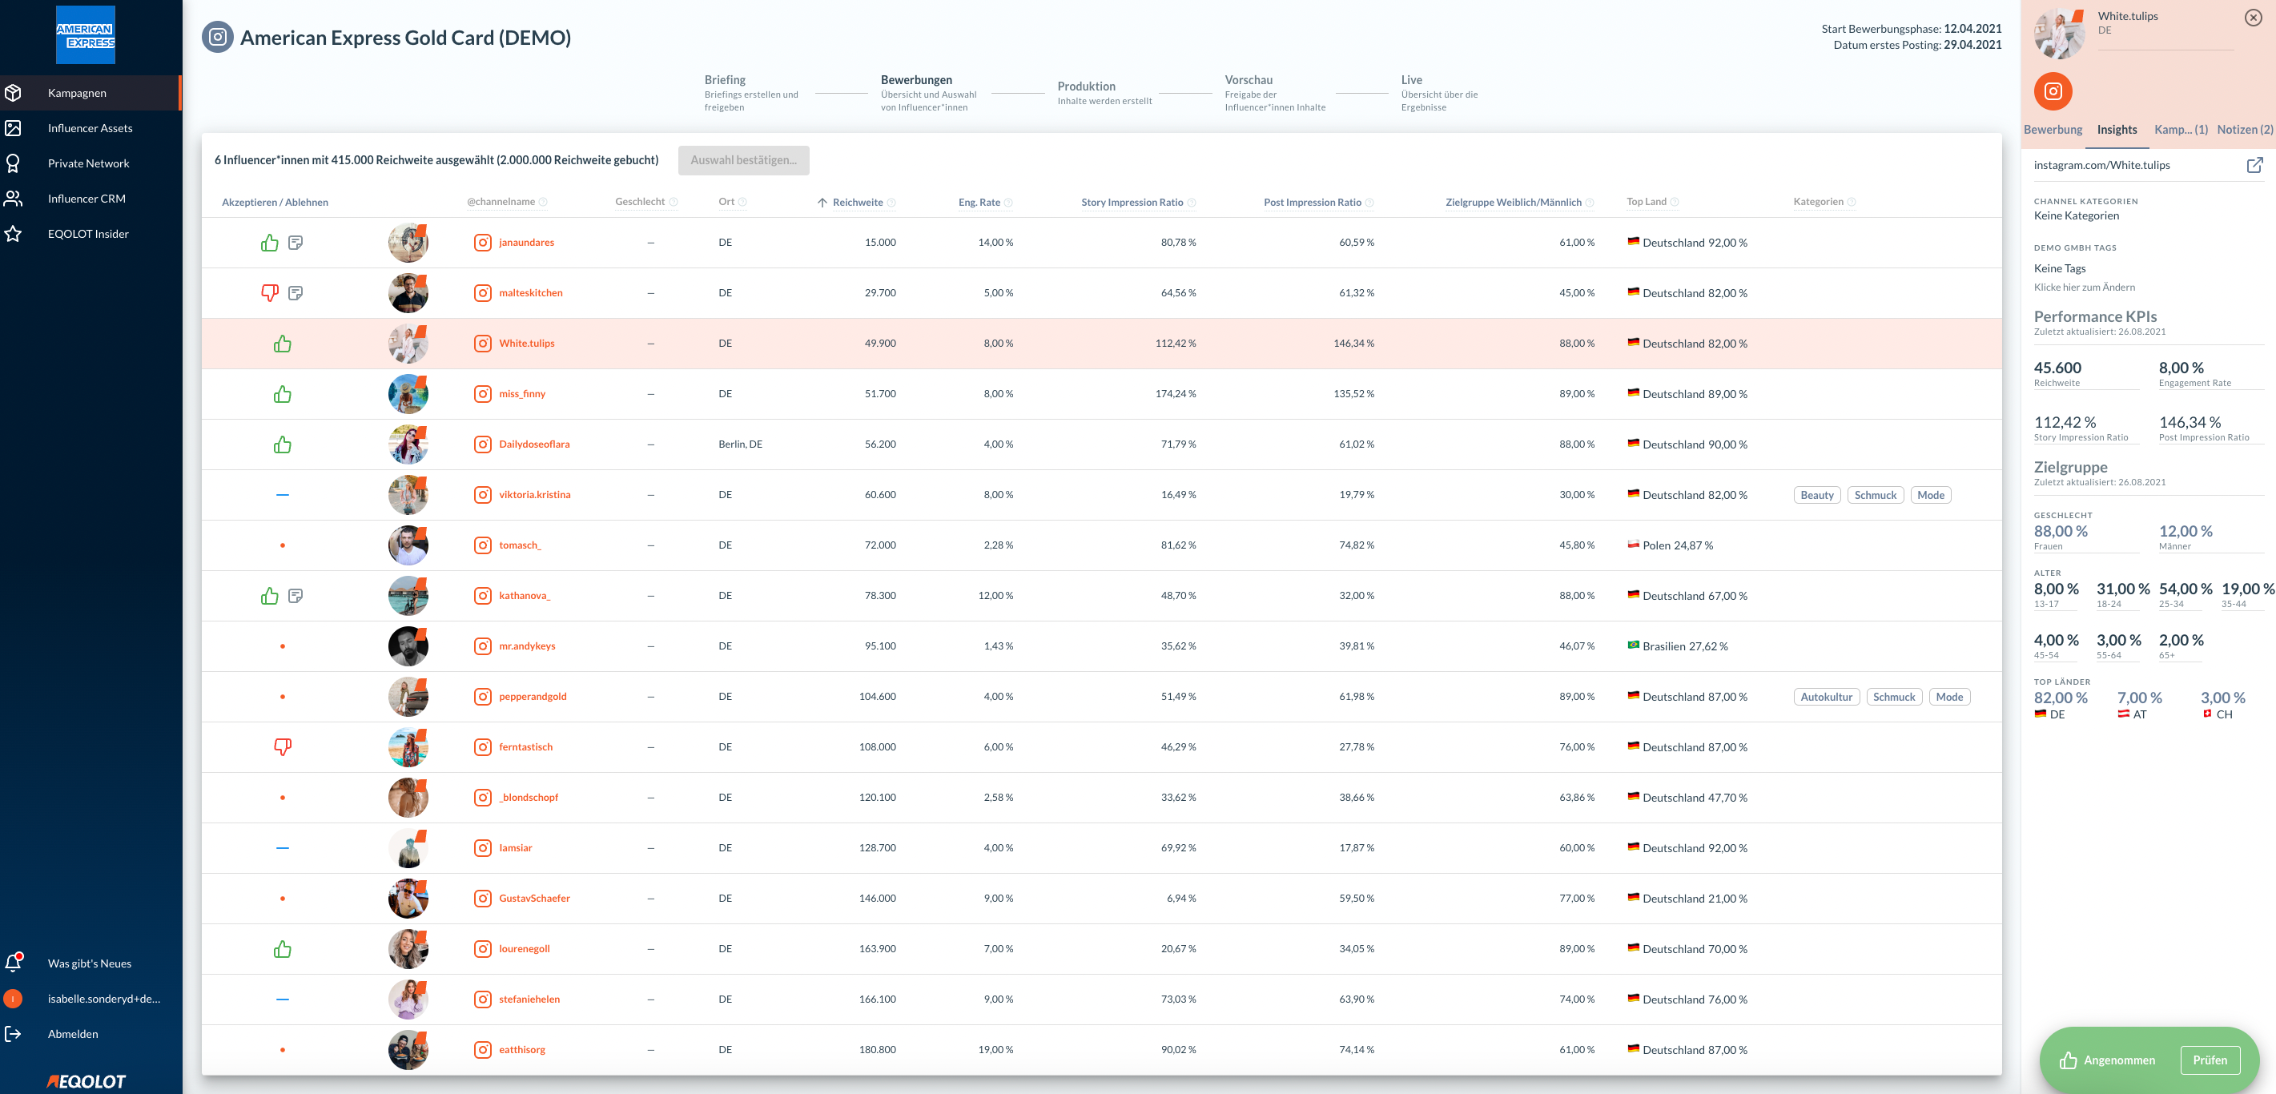
Task: Click thumbs-up icon for janaundares row
Action: tap(269, 242)
